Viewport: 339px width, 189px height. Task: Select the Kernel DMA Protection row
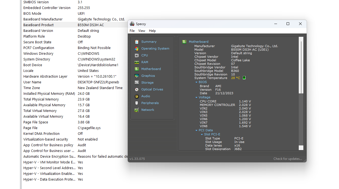pyautogui.click(x=75, y=133)
